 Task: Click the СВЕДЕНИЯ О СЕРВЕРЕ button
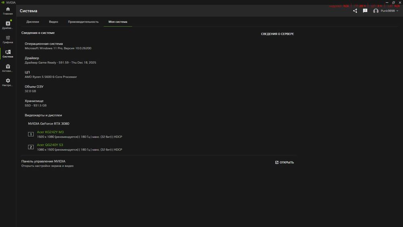click(277, 34)
